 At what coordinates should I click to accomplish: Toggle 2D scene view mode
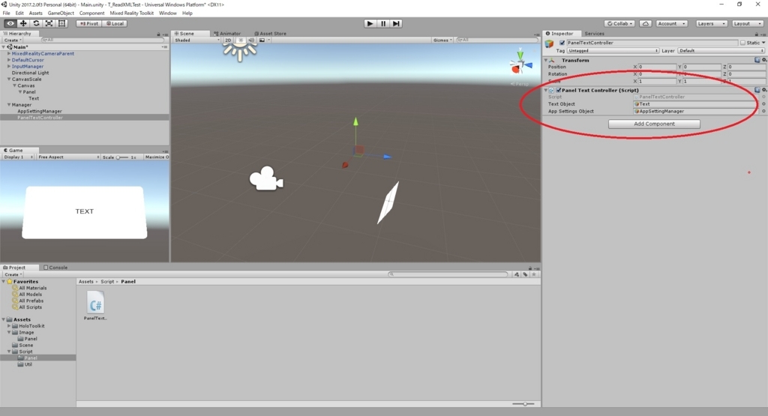pos(228,40)
